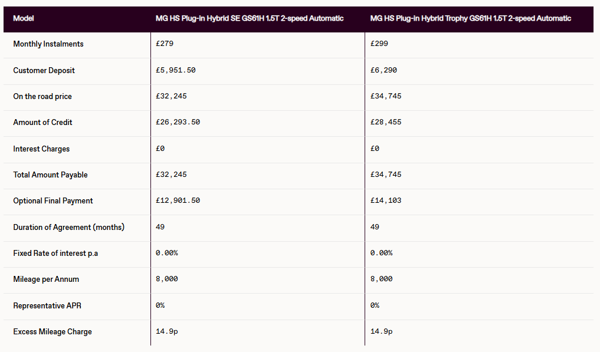Viewport: 600px width, 352px height.
Task: Click the Mileage per Annum label
Action: click(x=46, y=279)
